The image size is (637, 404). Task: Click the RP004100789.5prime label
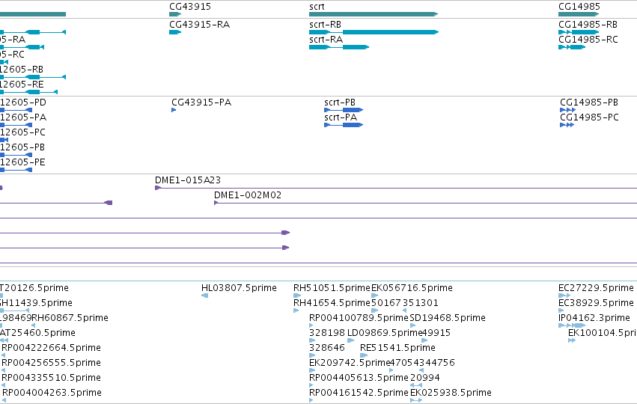pyautogui.click(x=359, y=318)
